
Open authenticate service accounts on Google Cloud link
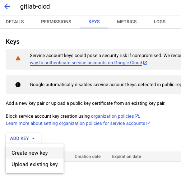[86, 63]
